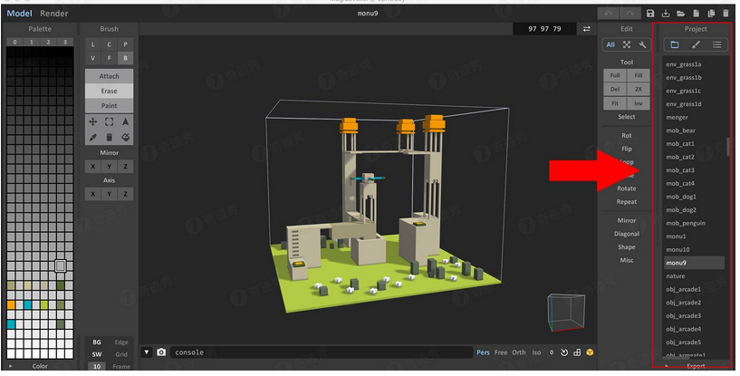Select the box select marquee icon

point(109,122)
